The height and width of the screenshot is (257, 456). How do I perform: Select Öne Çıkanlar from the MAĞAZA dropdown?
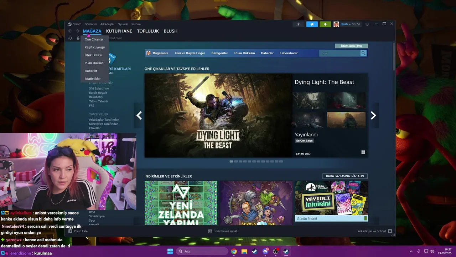[x=94, y=39]
